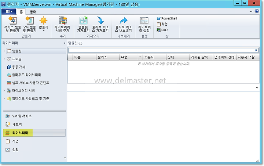Screen dimensions: 264x166
Task: Expand the details pane chevron
Action: pyautogui.click(x=257, y=87)
